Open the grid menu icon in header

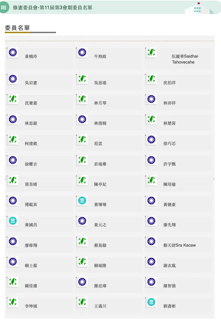point(4,7)
